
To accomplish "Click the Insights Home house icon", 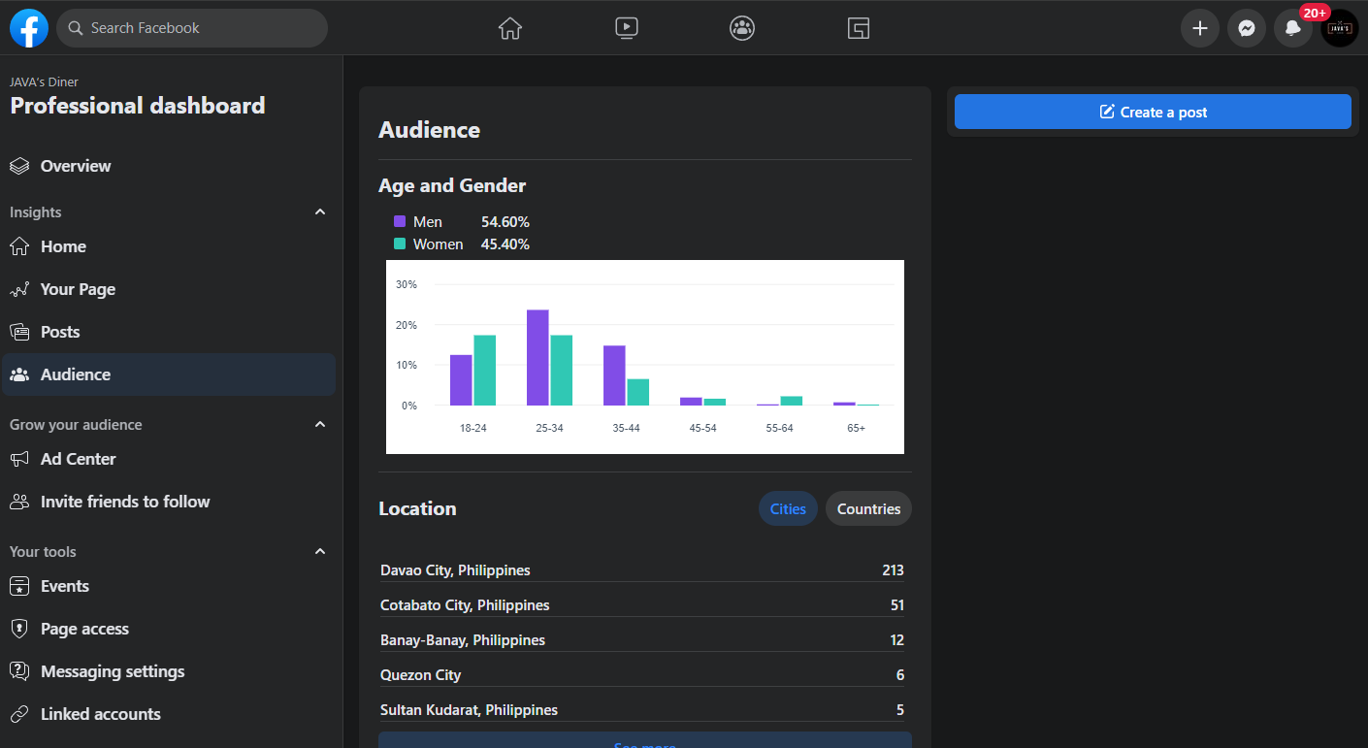I will tap(19, 246).
